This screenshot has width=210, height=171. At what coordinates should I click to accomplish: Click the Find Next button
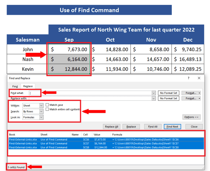click(x=172, y=127)
